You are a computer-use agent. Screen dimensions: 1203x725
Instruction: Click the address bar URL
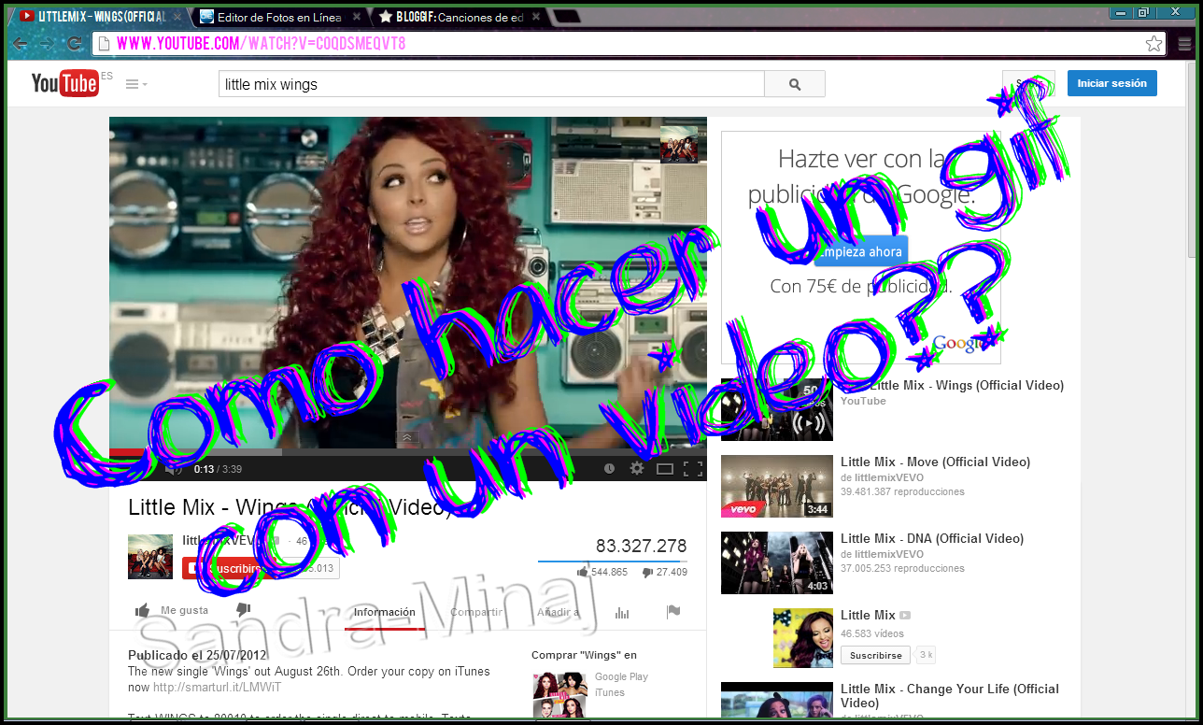pyautogui.click(x=261, y=44)
